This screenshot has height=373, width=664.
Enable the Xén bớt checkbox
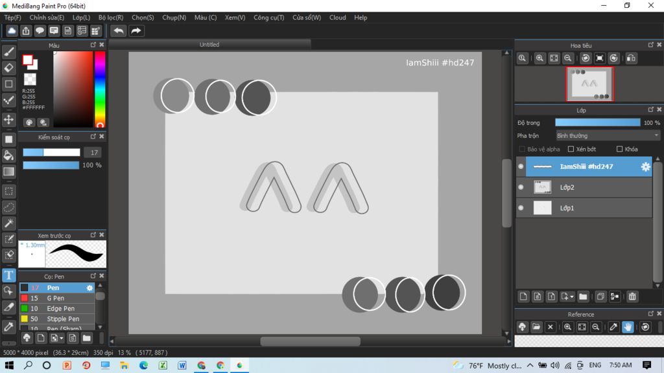point(571,150)
